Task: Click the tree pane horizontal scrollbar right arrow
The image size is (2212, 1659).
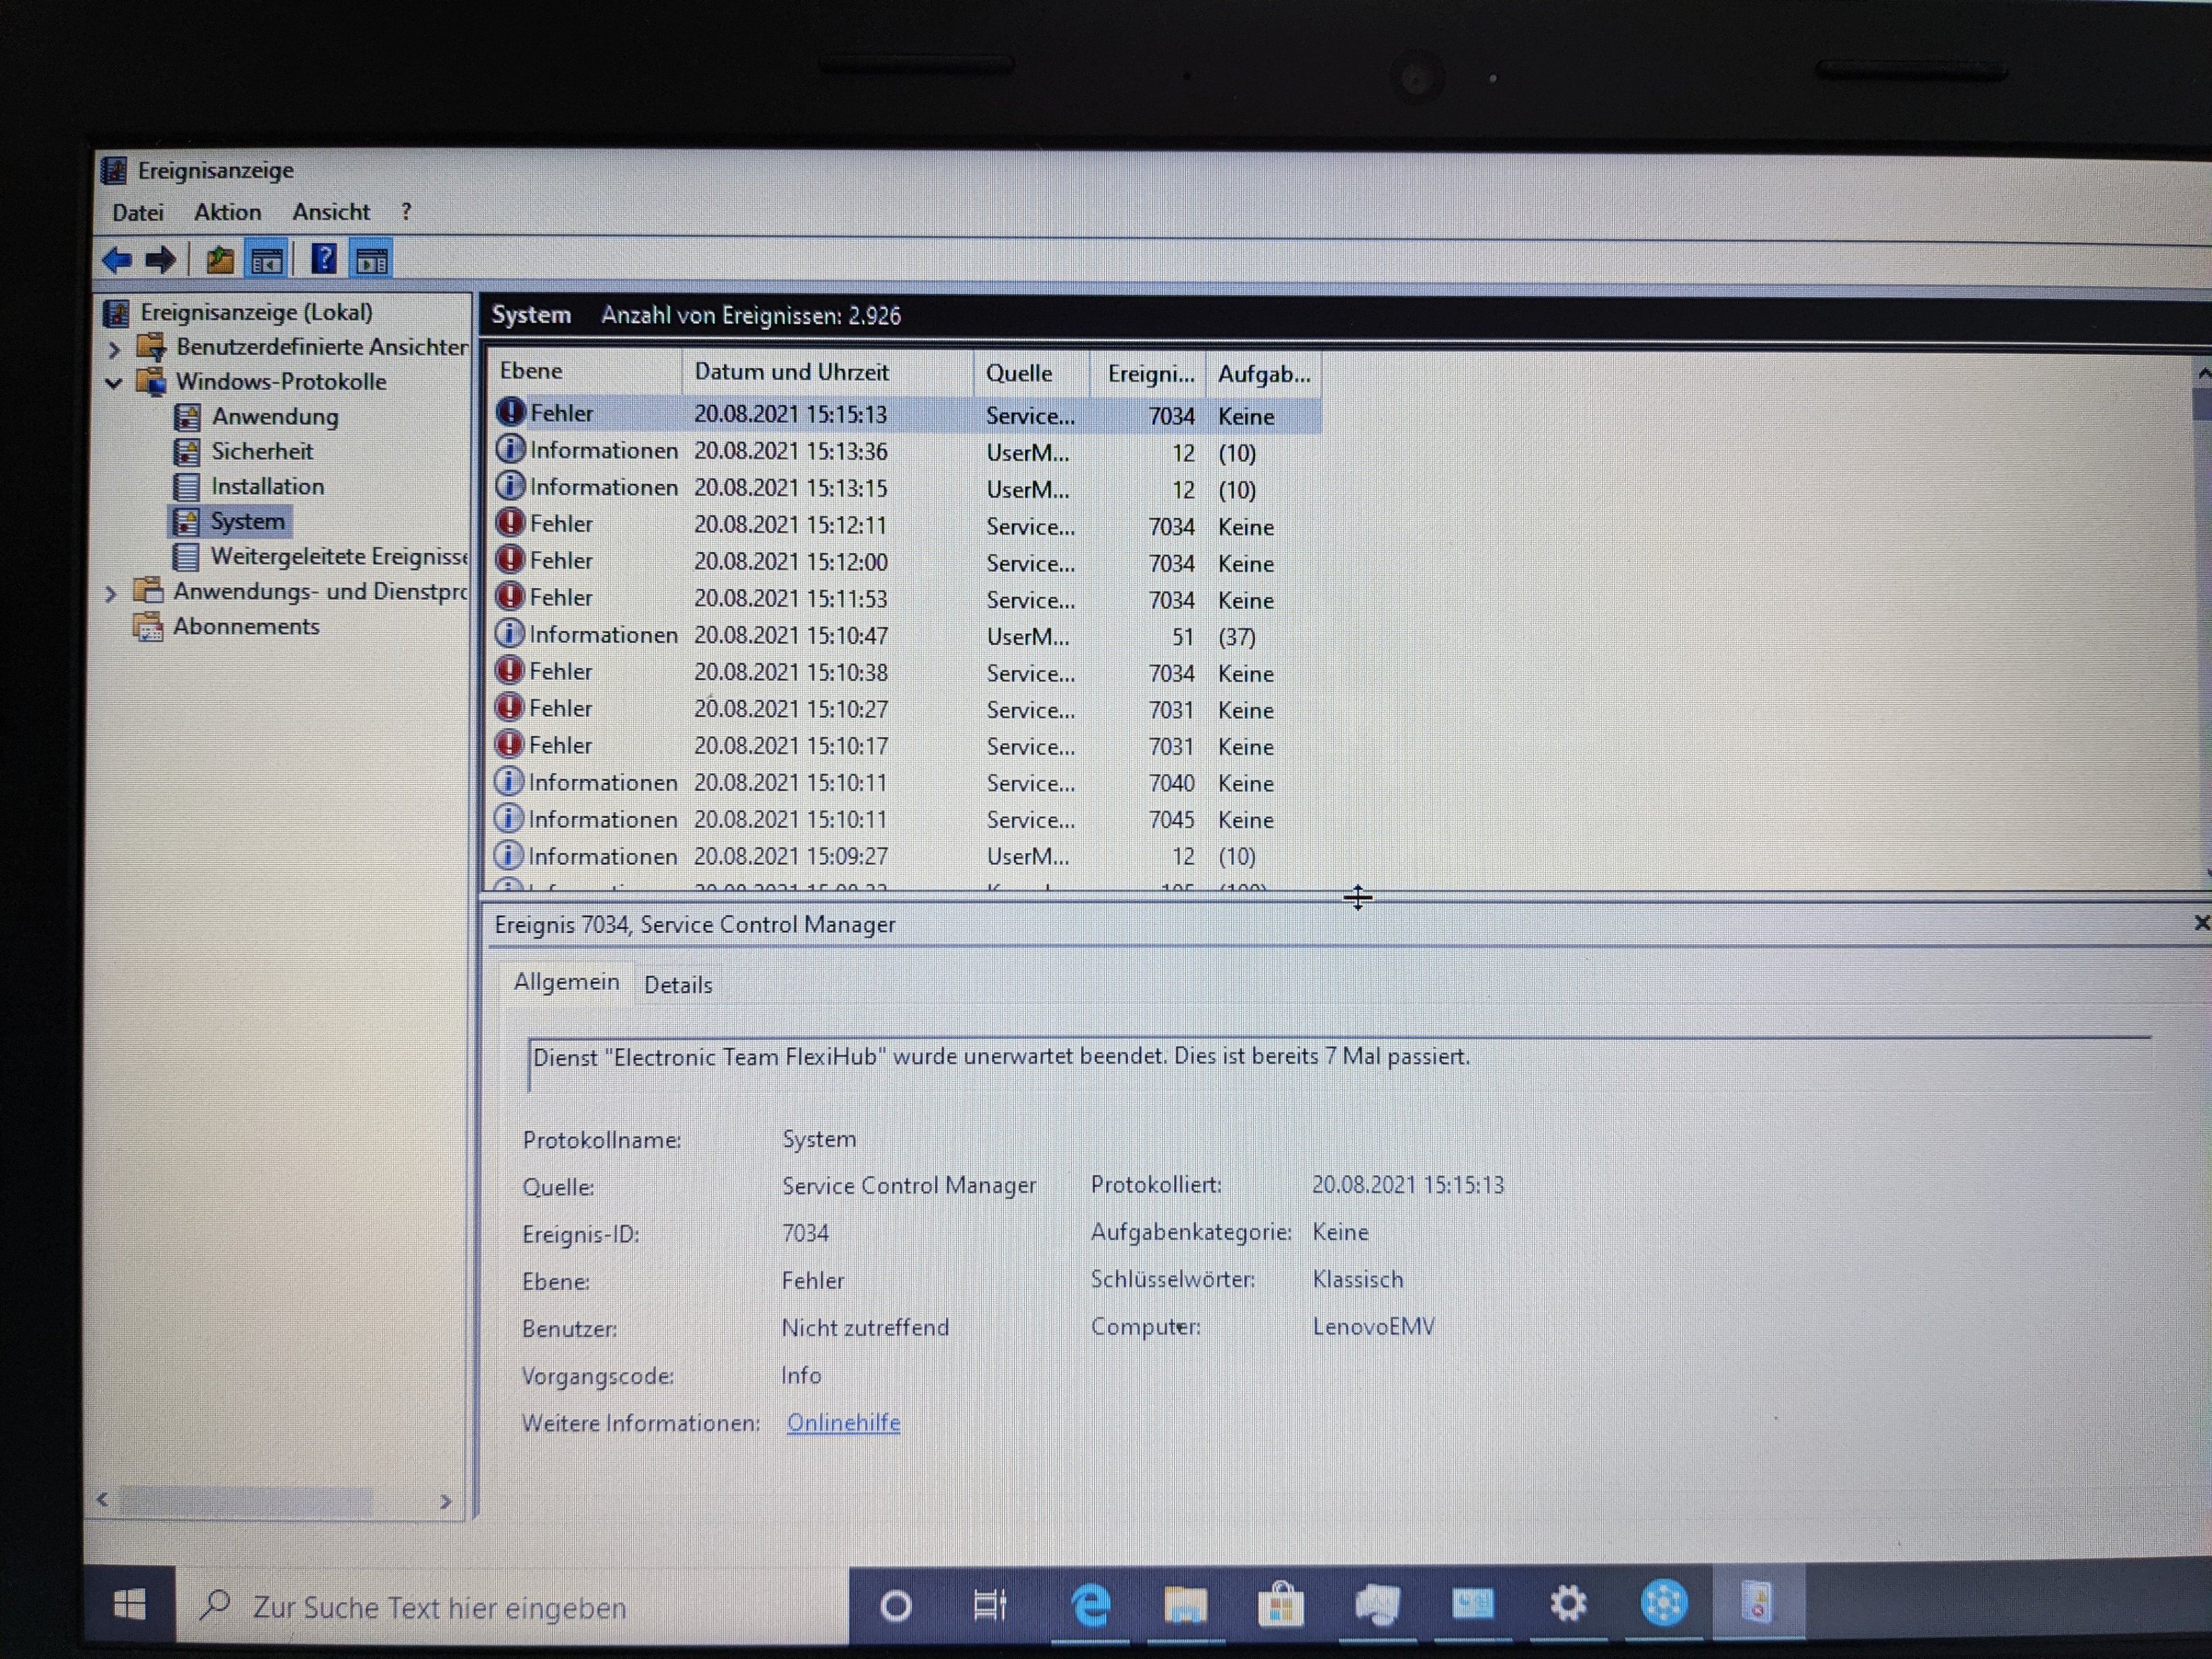Action: tap(446, 1501)
